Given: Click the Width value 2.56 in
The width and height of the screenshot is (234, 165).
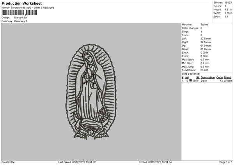Looking at the screenshot, I should coord(228,13).
